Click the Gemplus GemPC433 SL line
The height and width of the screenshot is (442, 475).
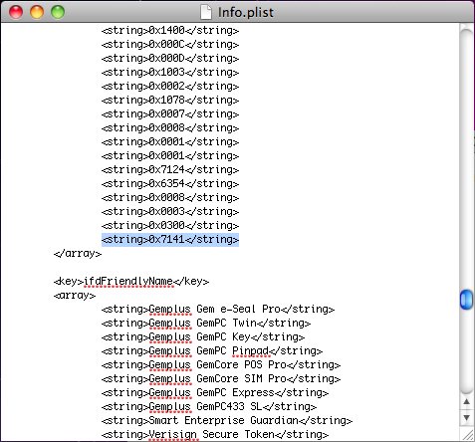pos(209,407)
